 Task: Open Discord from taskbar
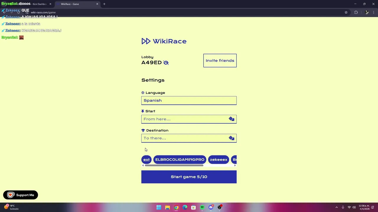tap(211, 207)
